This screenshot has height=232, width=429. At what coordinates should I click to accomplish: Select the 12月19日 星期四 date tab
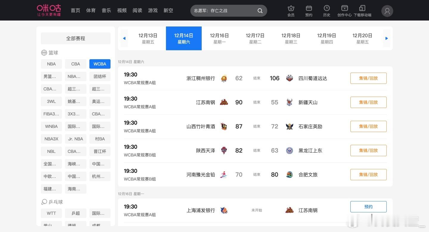point(327,38)
